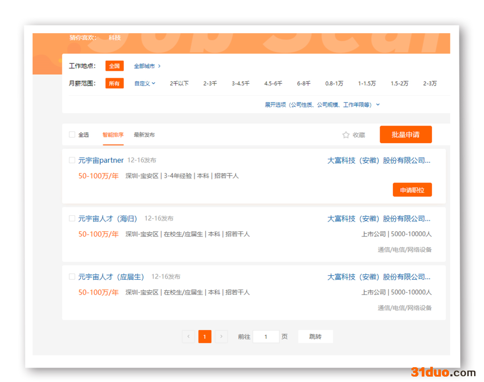Check the box for 元宇宙partner job

click(72, 160)
